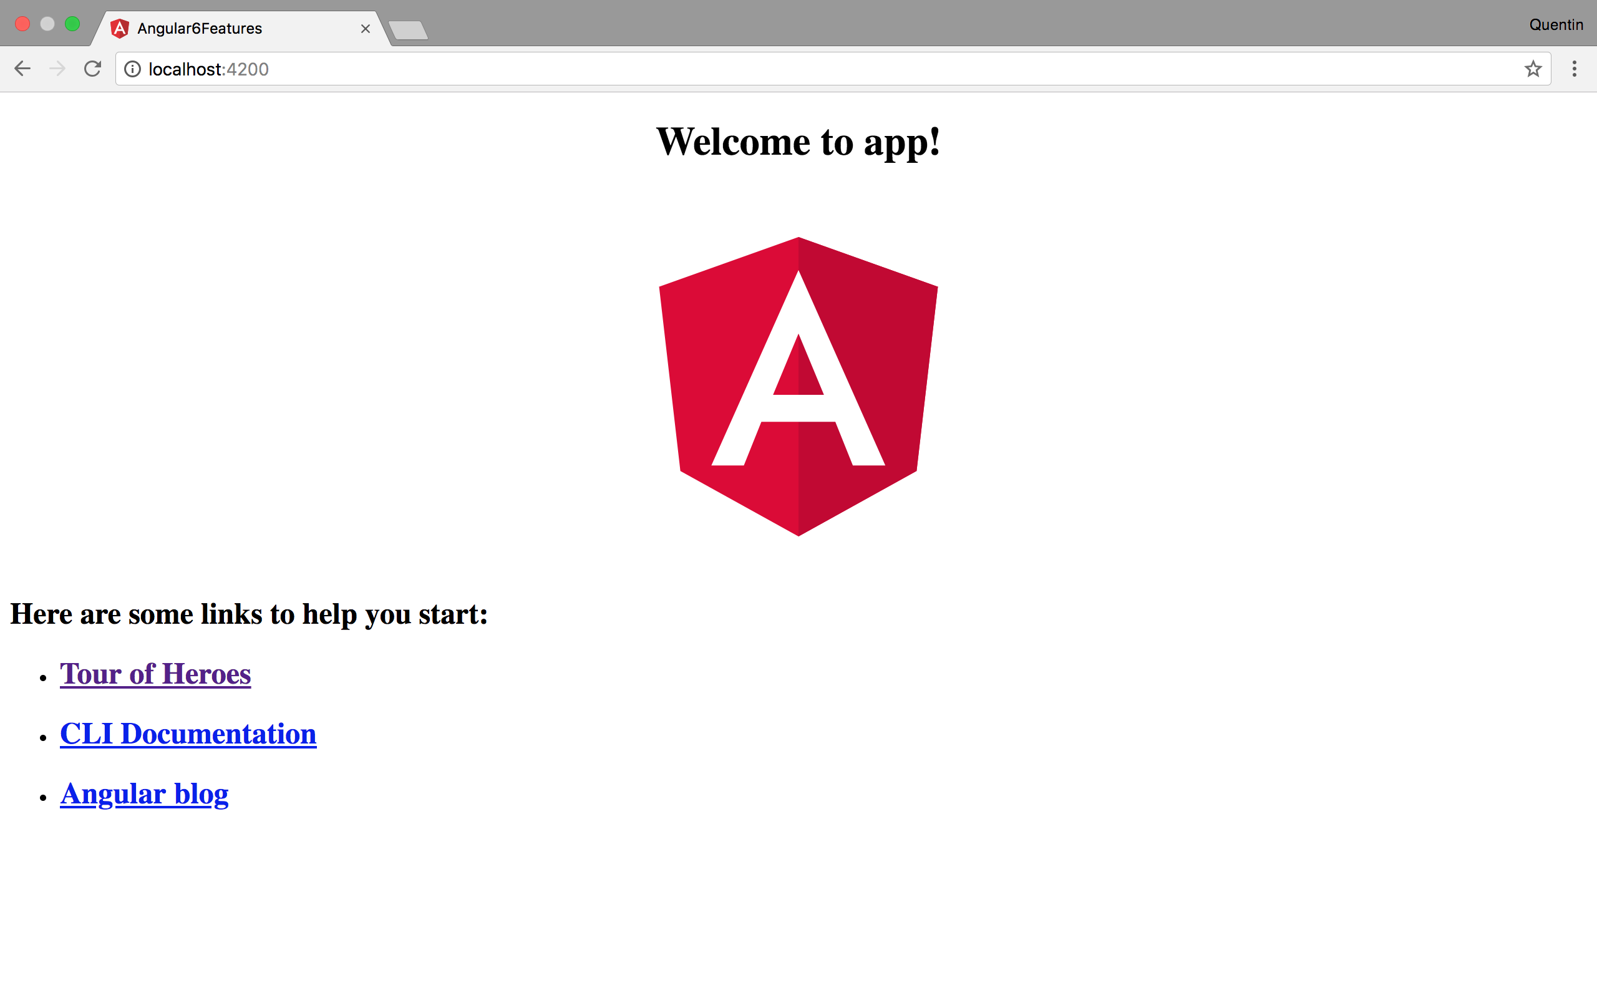Click the green maximize window button
The width and height of the screenshot is (1597, 998).
point(72,24)
